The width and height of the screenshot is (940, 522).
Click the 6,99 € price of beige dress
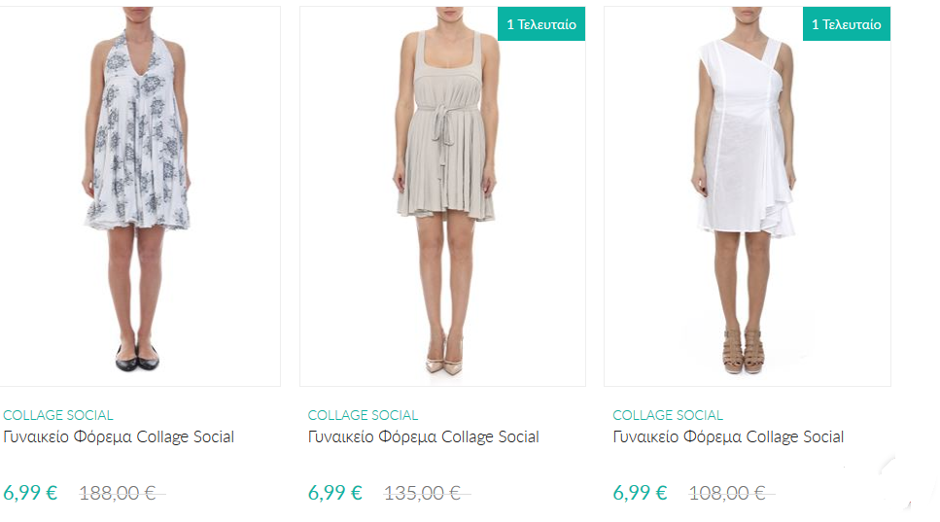(x=335, y=493)
